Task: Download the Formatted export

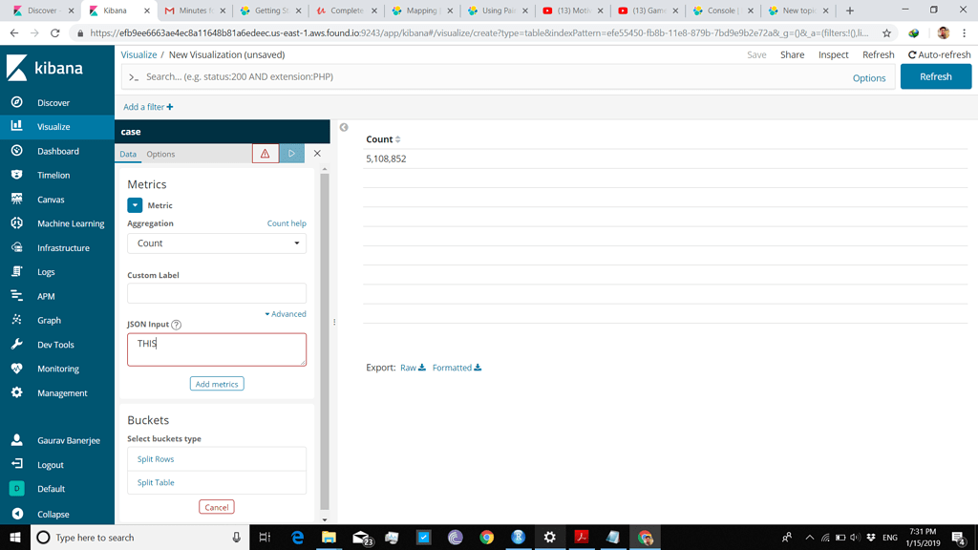Action: (452, 367)
